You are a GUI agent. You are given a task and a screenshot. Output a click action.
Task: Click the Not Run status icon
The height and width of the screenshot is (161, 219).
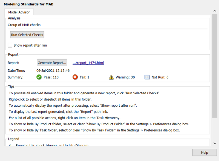pos(147,77)
